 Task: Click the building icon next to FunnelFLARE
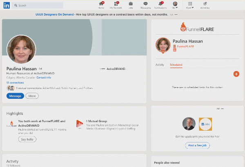point(174,46)
